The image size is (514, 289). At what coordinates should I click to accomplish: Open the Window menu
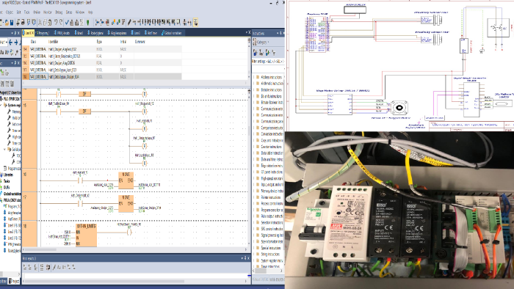click(80, 12)
